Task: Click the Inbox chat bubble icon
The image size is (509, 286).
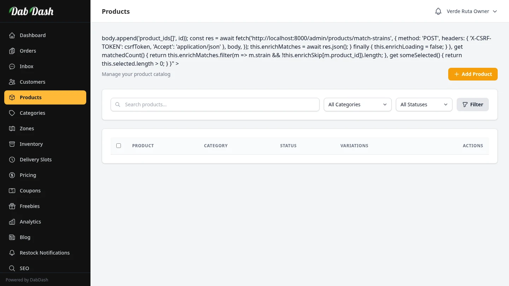Action: (12, 66)
